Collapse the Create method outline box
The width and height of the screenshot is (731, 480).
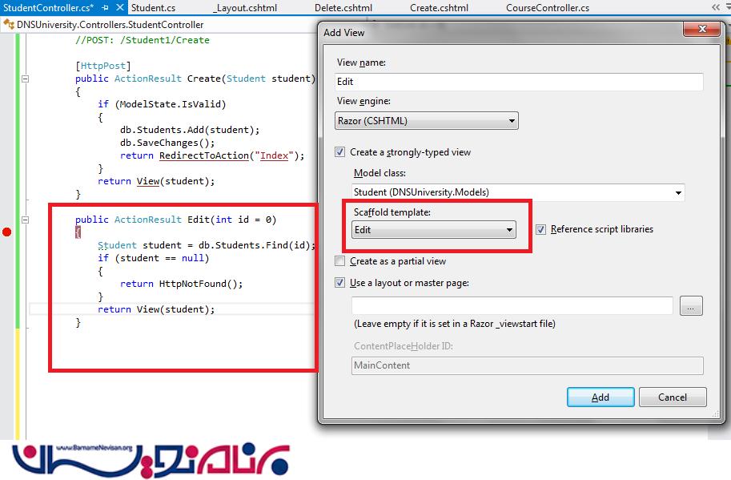25,79
